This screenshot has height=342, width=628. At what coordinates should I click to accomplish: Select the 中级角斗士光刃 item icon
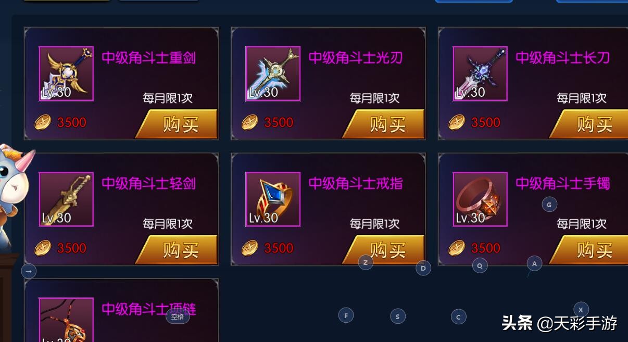273,73
